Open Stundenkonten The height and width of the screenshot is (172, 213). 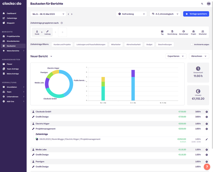[13, 41]
